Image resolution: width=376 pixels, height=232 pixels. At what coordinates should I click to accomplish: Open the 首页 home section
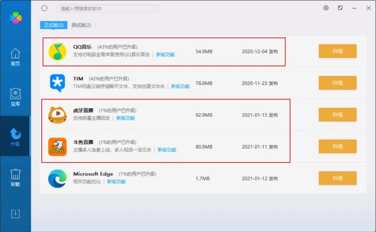[15, 57]
